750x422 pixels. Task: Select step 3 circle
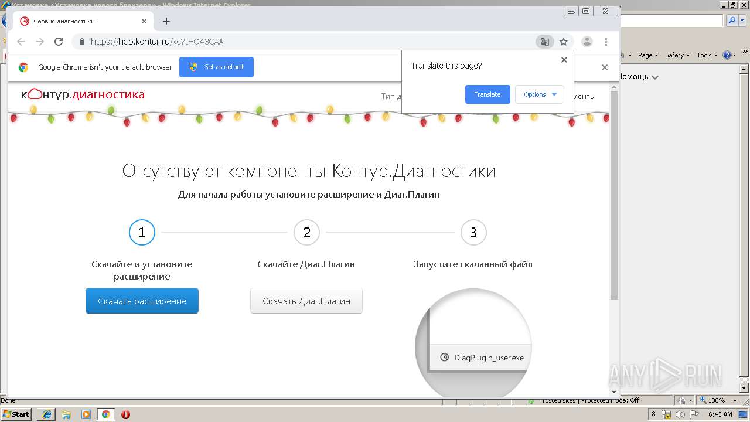coord(473,233)
